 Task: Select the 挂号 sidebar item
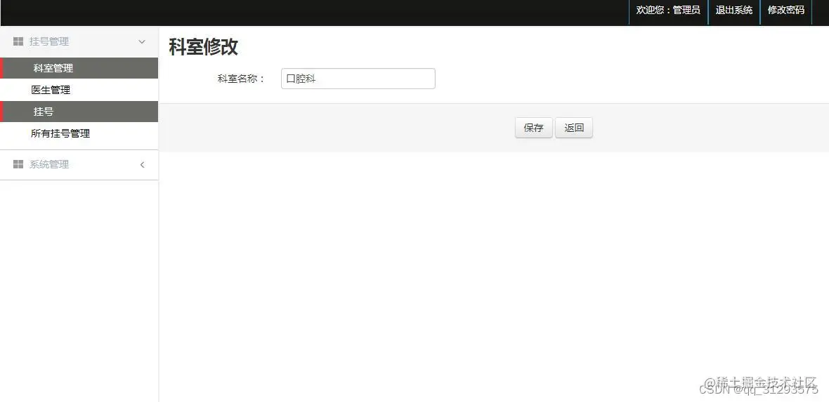click(79, 112)
